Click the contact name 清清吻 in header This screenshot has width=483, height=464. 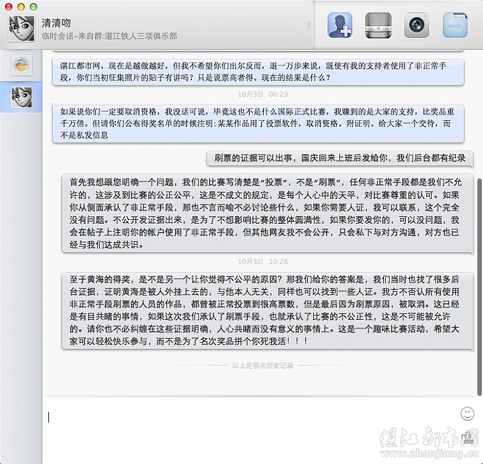(x=56, y=23)
